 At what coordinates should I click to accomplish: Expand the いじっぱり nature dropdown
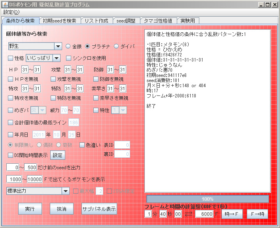pos(57,58)
